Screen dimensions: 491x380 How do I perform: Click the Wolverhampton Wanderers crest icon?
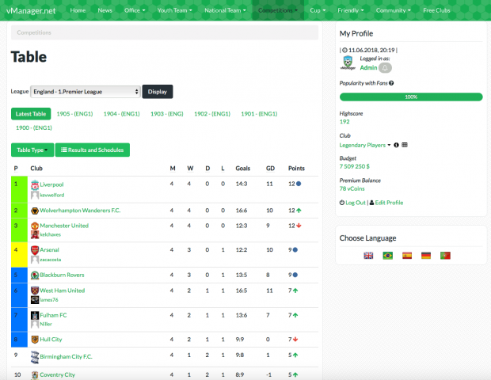click(35, 211)
